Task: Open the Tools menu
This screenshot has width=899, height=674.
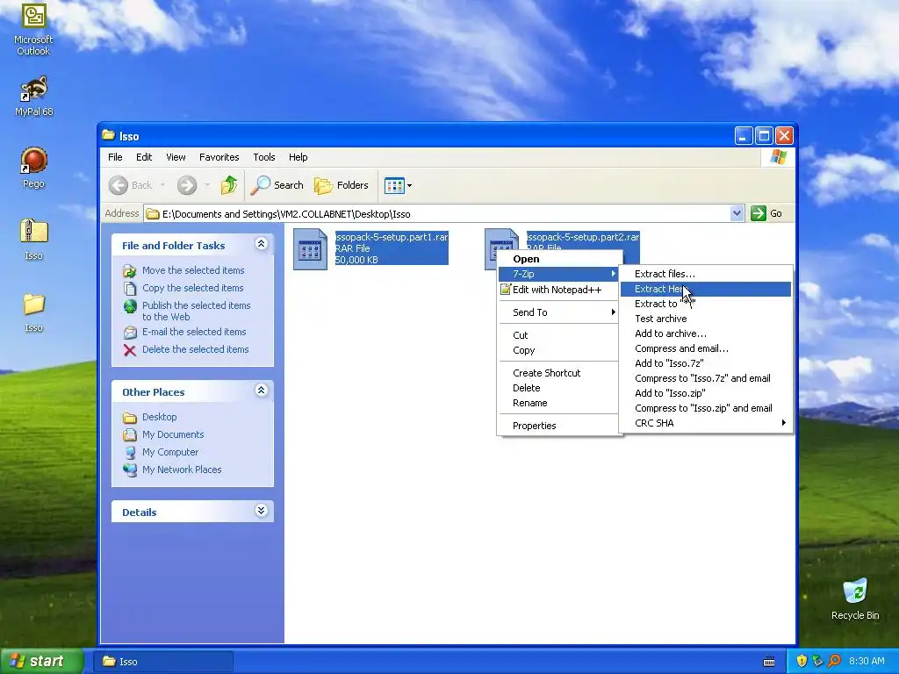Action: click(263, 157)
